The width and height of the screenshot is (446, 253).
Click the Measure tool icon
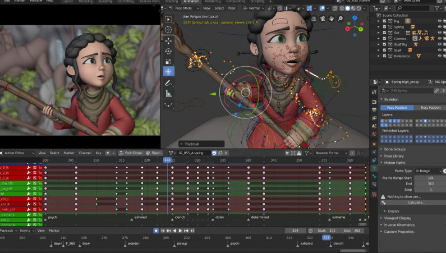click(168, 93)
